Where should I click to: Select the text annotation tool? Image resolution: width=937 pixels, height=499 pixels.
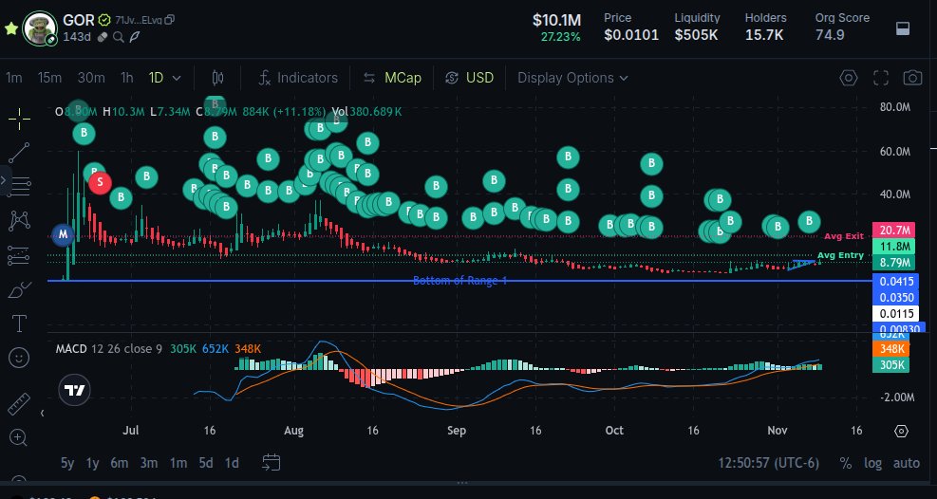click(19, 324)
